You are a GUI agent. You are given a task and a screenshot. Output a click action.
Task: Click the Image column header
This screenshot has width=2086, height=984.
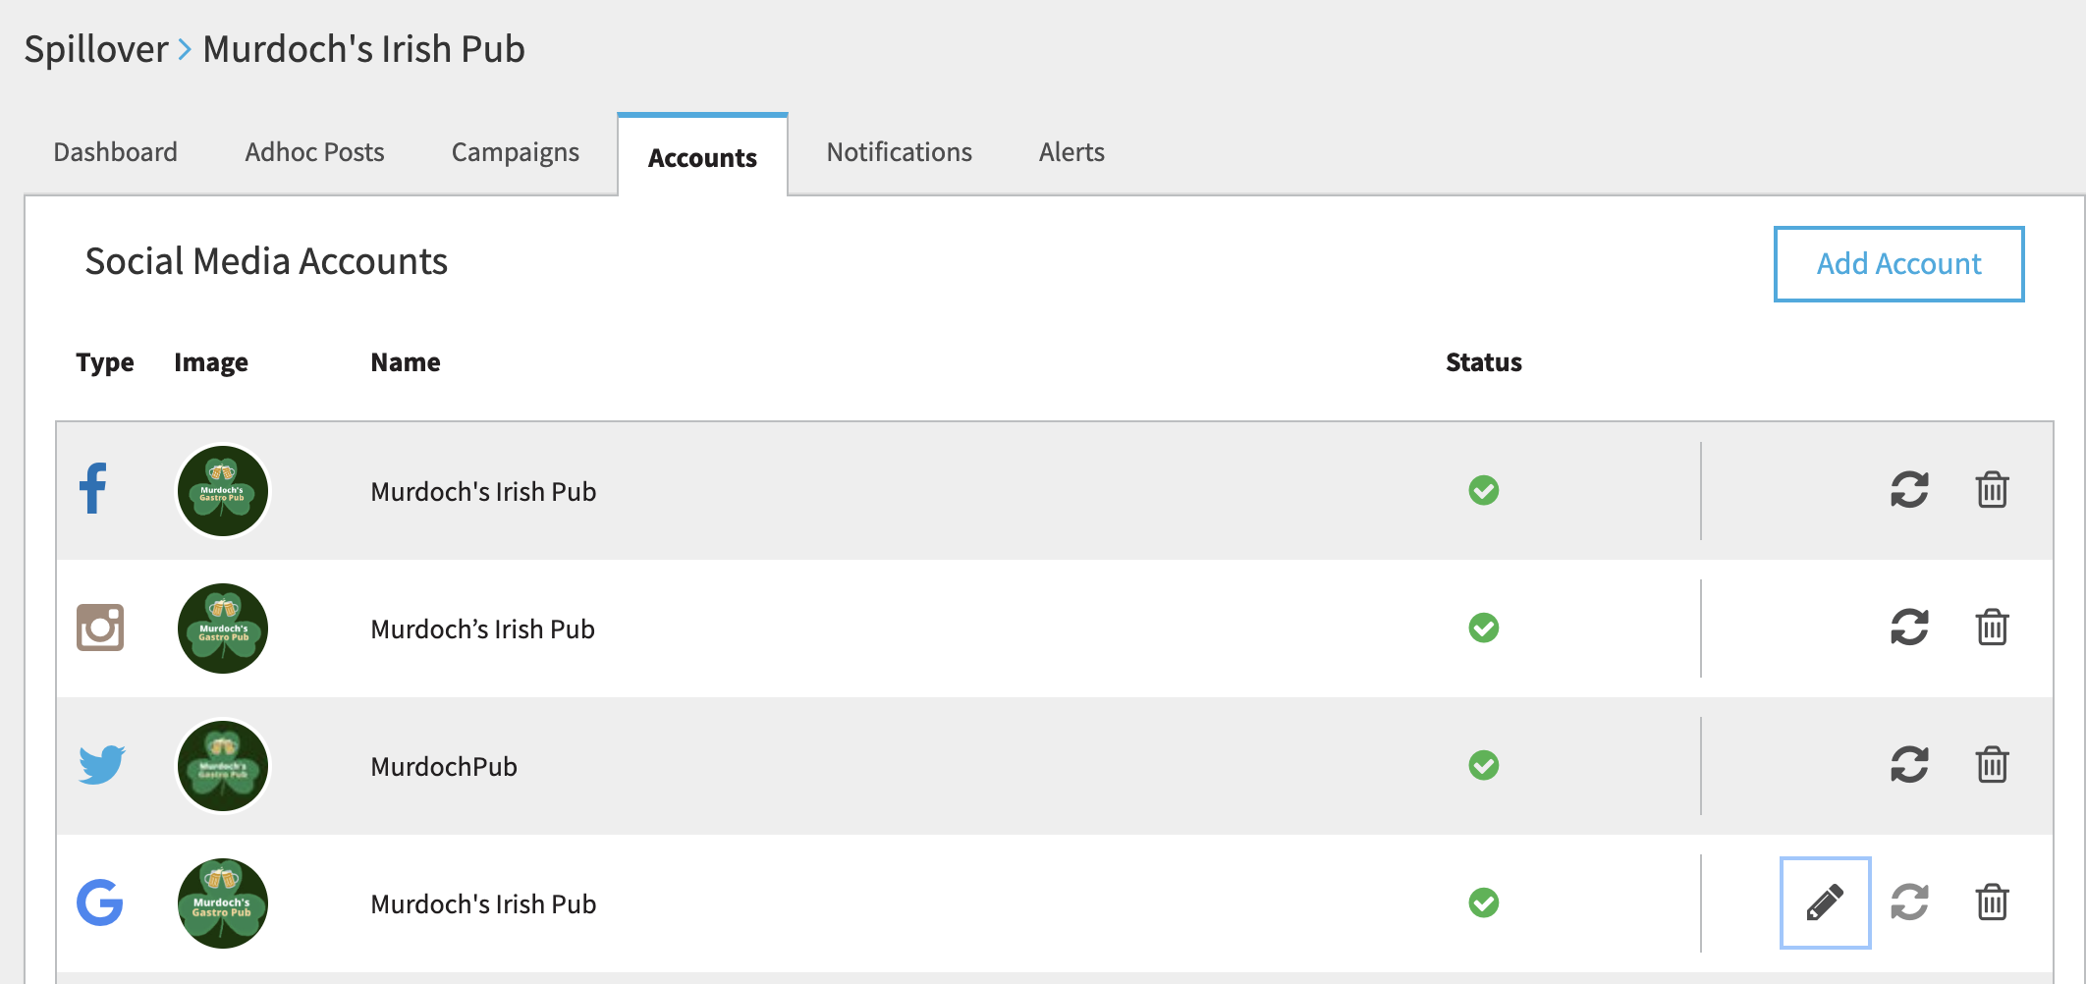211,363
